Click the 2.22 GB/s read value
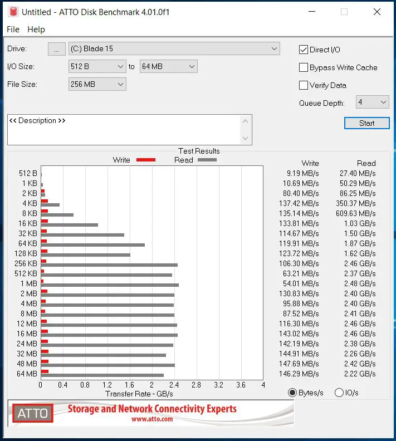 pos(360,374)
